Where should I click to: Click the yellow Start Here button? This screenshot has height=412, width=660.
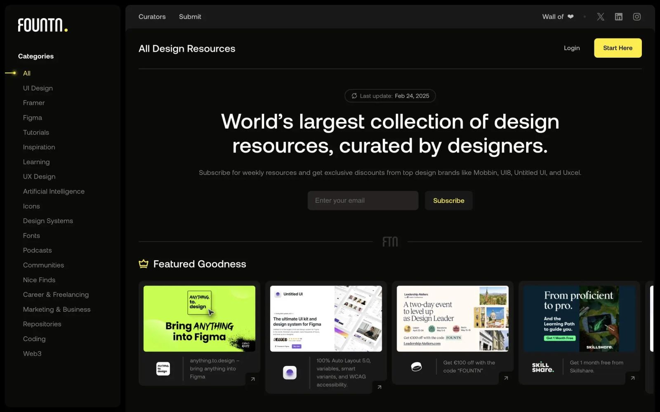click(618, 48)
